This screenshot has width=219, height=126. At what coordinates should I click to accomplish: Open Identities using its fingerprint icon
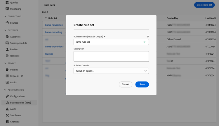[x=7, y=56]
